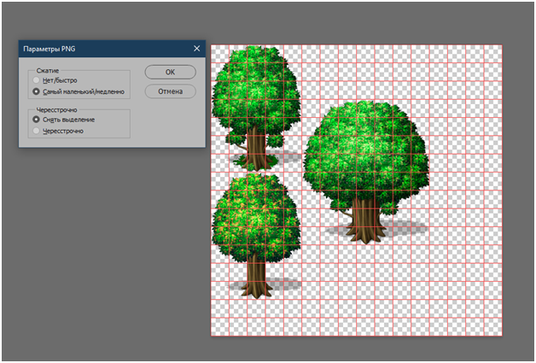Click the gray workspace below the dialog
Screen dimensions: 536x363
pos(102,256)
